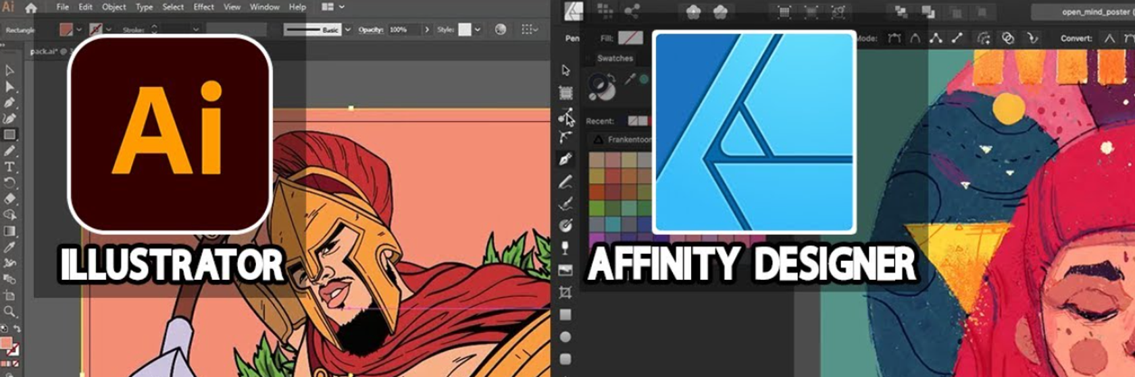Open the Object menu in Illustrator
Image resolution: width=1135 pixels, height=377 pixels.
click(113, 7)
